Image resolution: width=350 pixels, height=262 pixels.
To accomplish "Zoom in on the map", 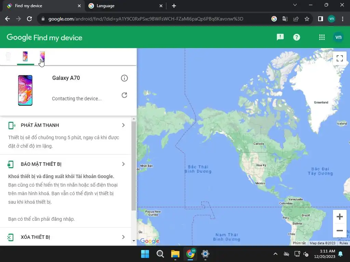I will [x=340, y=217].
